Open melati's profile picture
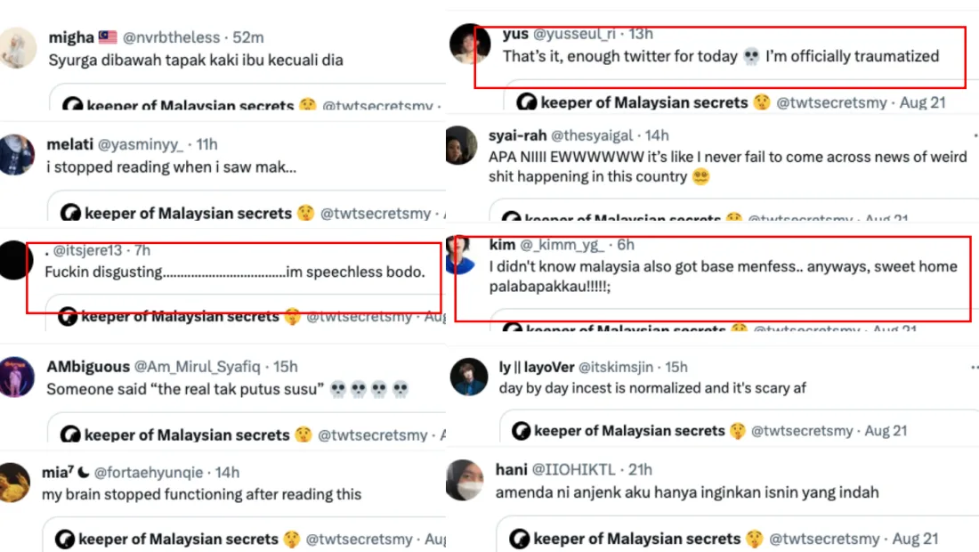Screen dimensions: 979x552 [x=17, y=155]
